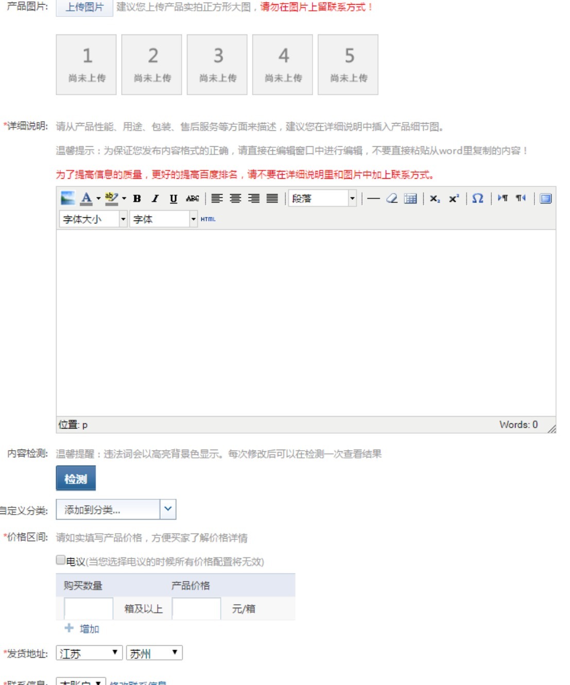The image size is (570, 685).
Task: Toggle bold formatting in the editor
Action: pos(137,198)
